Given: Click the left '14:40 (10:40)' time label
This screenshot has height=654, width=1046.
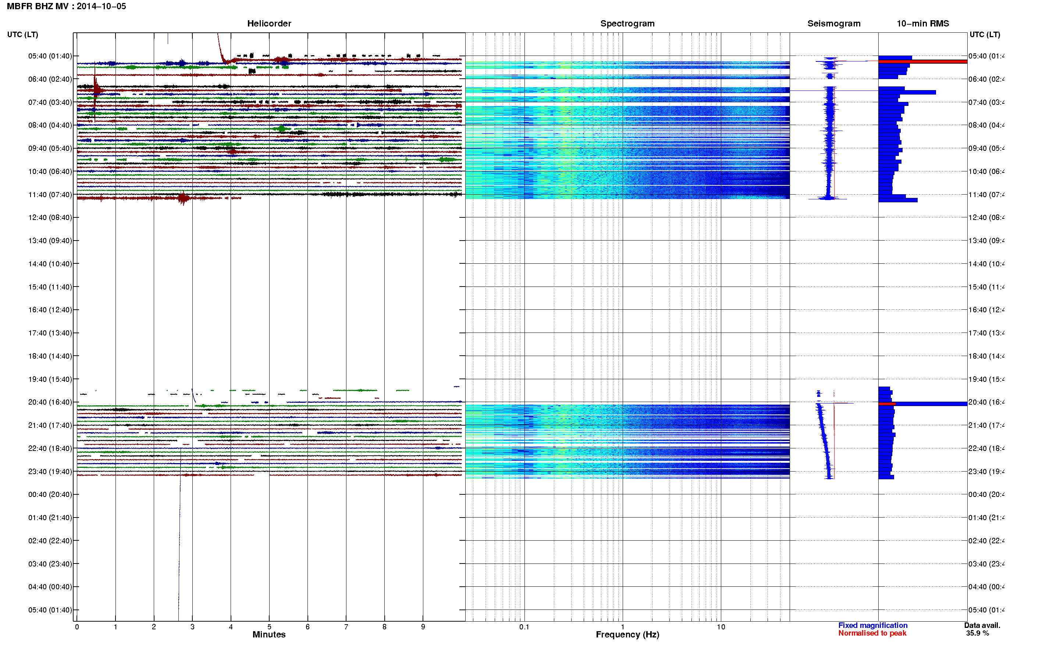Looking at the screenshot, I should tap(50, 263).
